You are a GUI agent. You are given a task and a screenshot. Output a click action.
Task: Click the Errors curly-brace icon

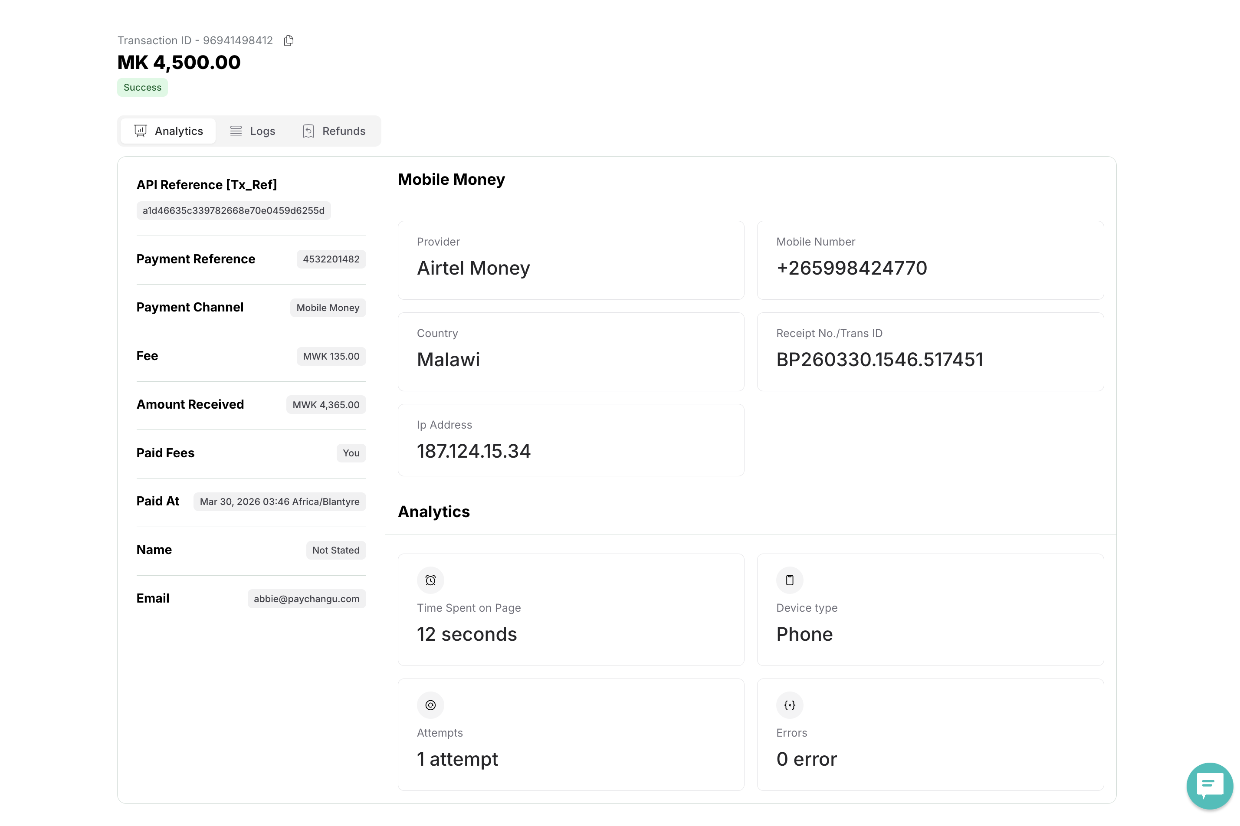pyautogui.click(x=789, y=705)
